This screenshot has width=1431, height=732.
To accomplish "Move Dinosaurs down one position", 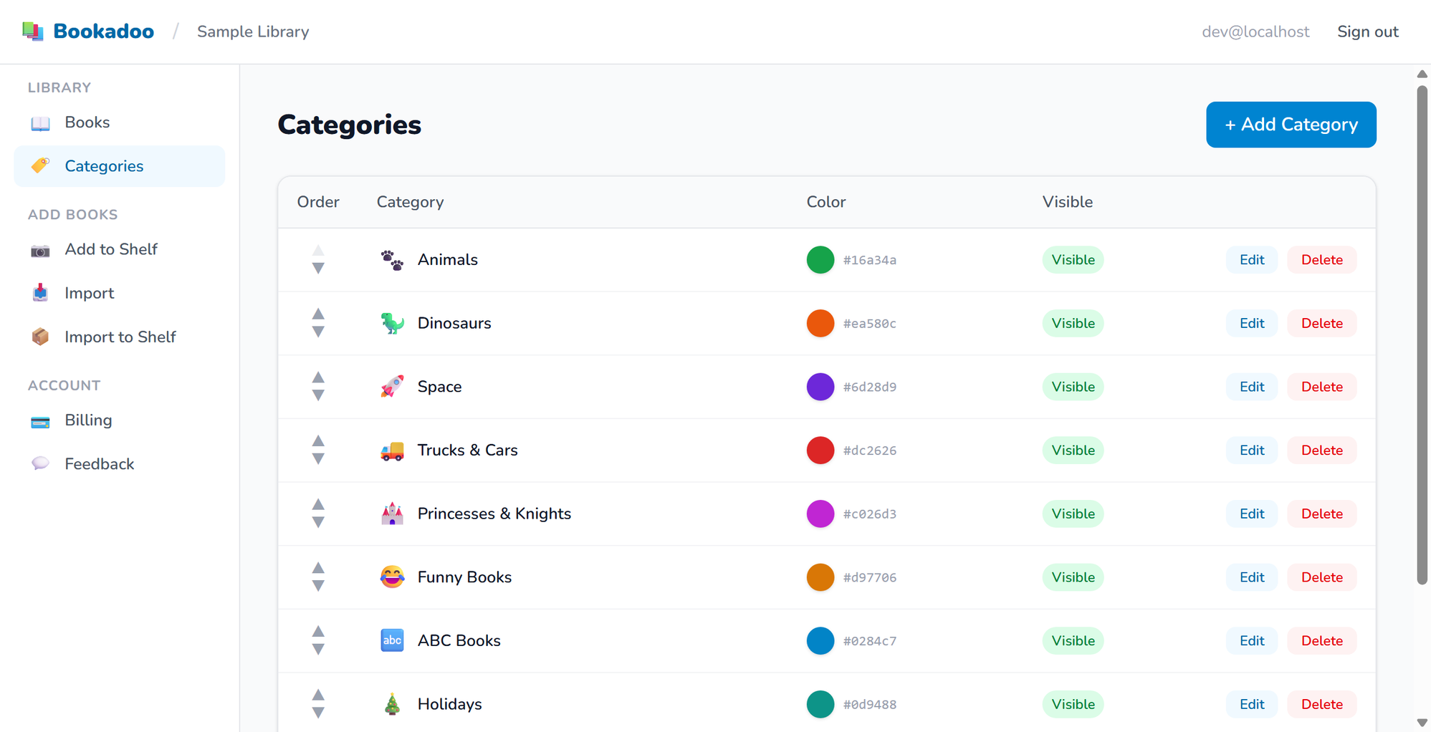I will coord(318,332).
